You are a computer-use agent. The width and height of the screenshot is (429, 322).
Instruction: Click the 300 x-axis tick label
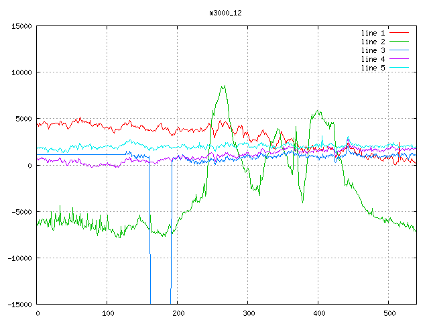coord(248,313)
